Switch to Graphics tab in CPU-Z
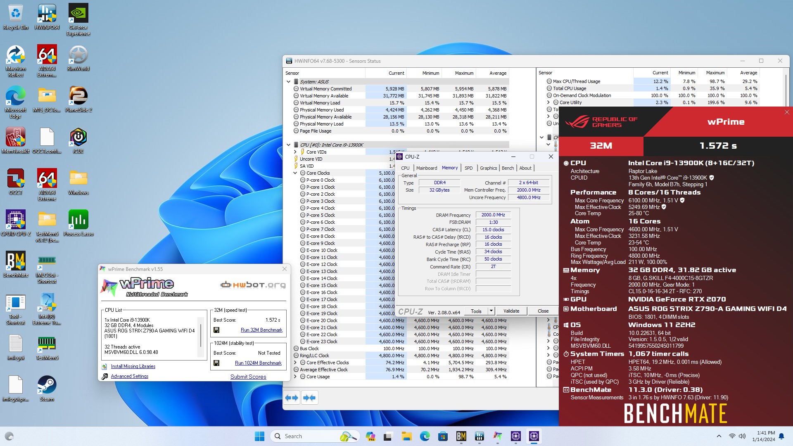The image size is (793, 446). pyautogui.click(x=488, y=168)
